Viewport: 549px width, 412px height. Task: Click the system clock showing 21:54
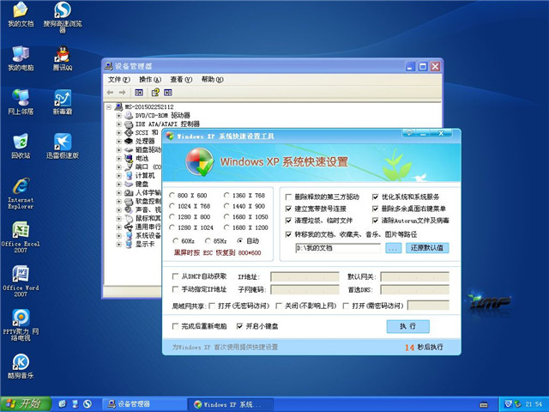[x=534, y=404]
